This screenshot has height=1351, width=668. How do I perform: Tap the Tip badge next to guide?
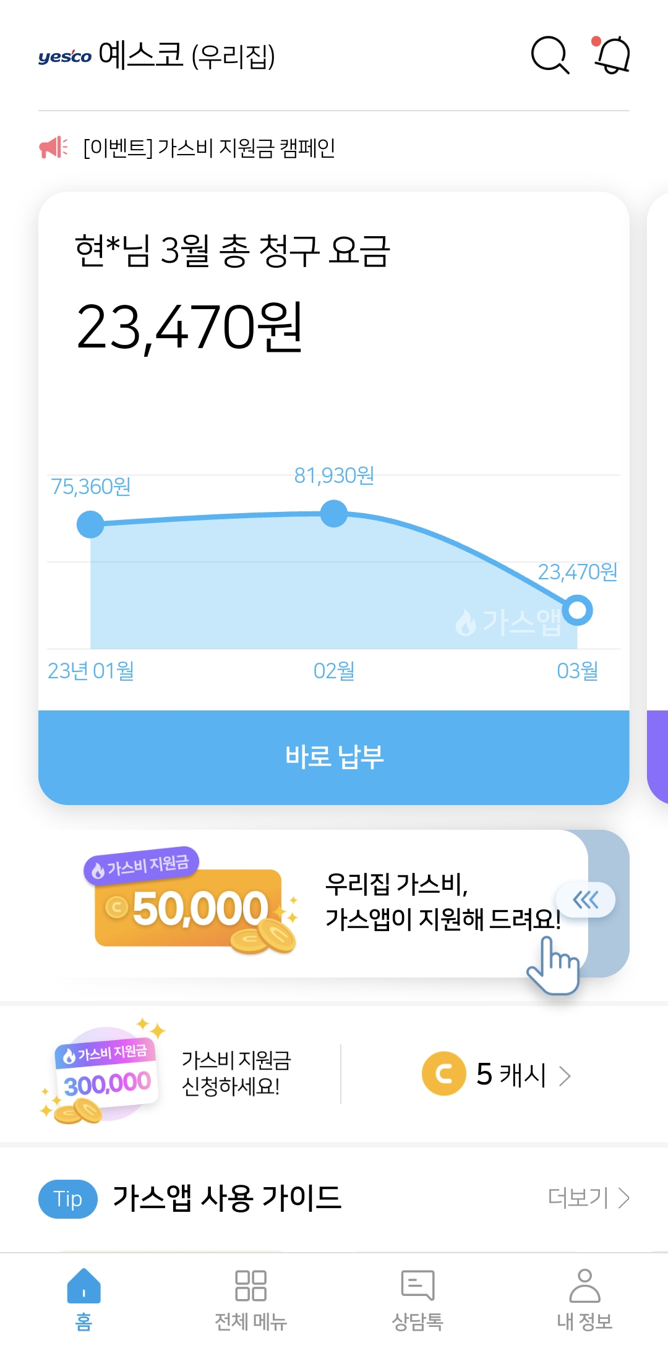[67, 1199]
